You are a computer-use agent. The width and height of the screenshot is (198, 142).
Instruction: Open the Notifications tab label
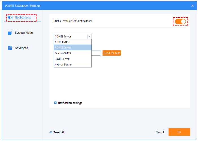[23, 18]
